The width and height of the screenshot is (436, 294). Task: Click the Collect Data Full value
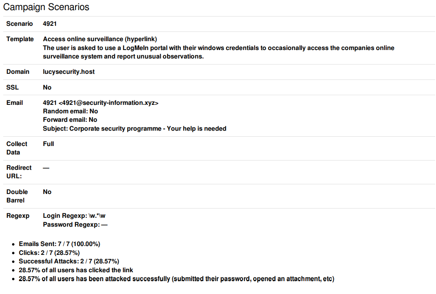tap(48, 144)
